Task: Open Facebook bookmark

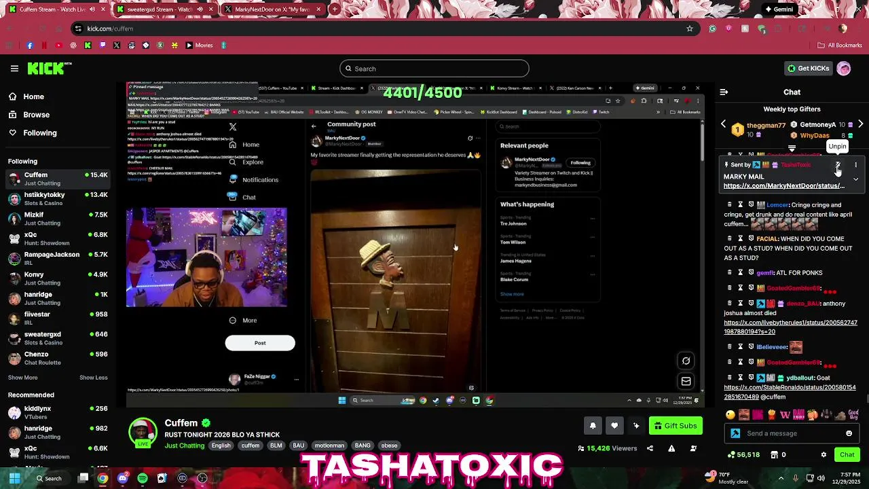Action: click(x=29, y=46)
